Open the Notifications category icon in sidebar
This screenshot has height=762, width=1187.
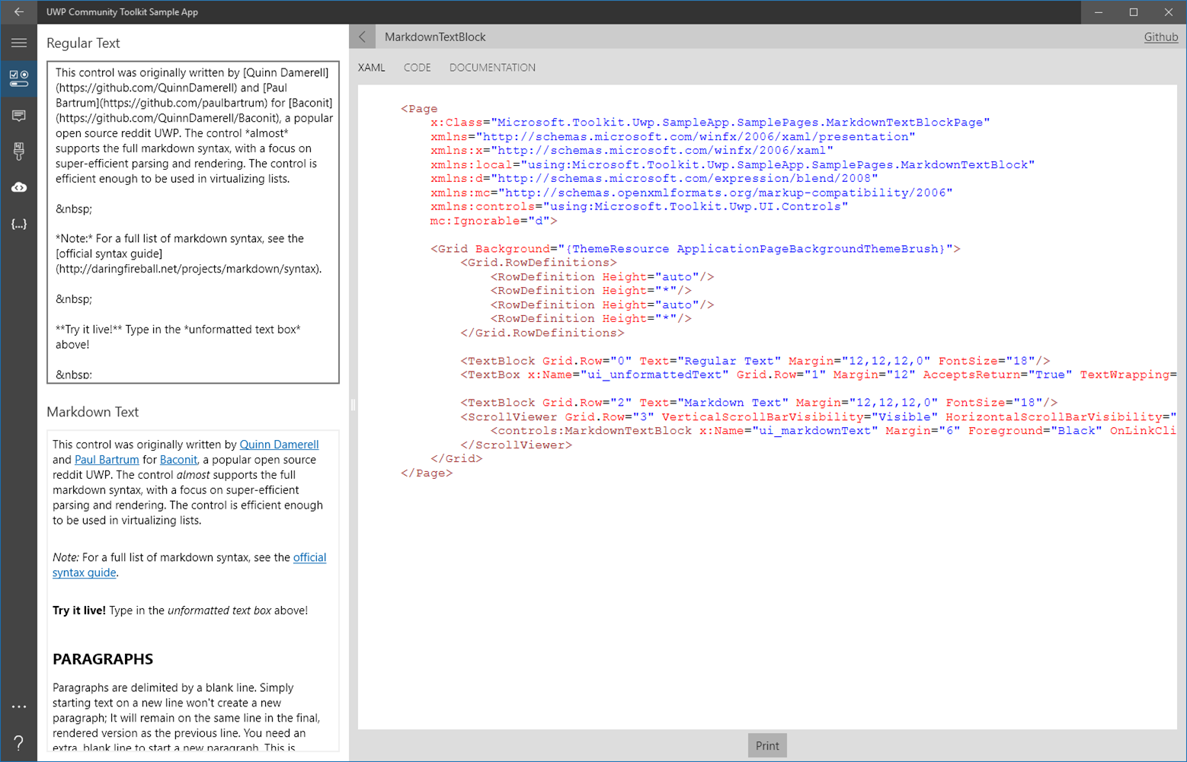click(x=19, y=116)
